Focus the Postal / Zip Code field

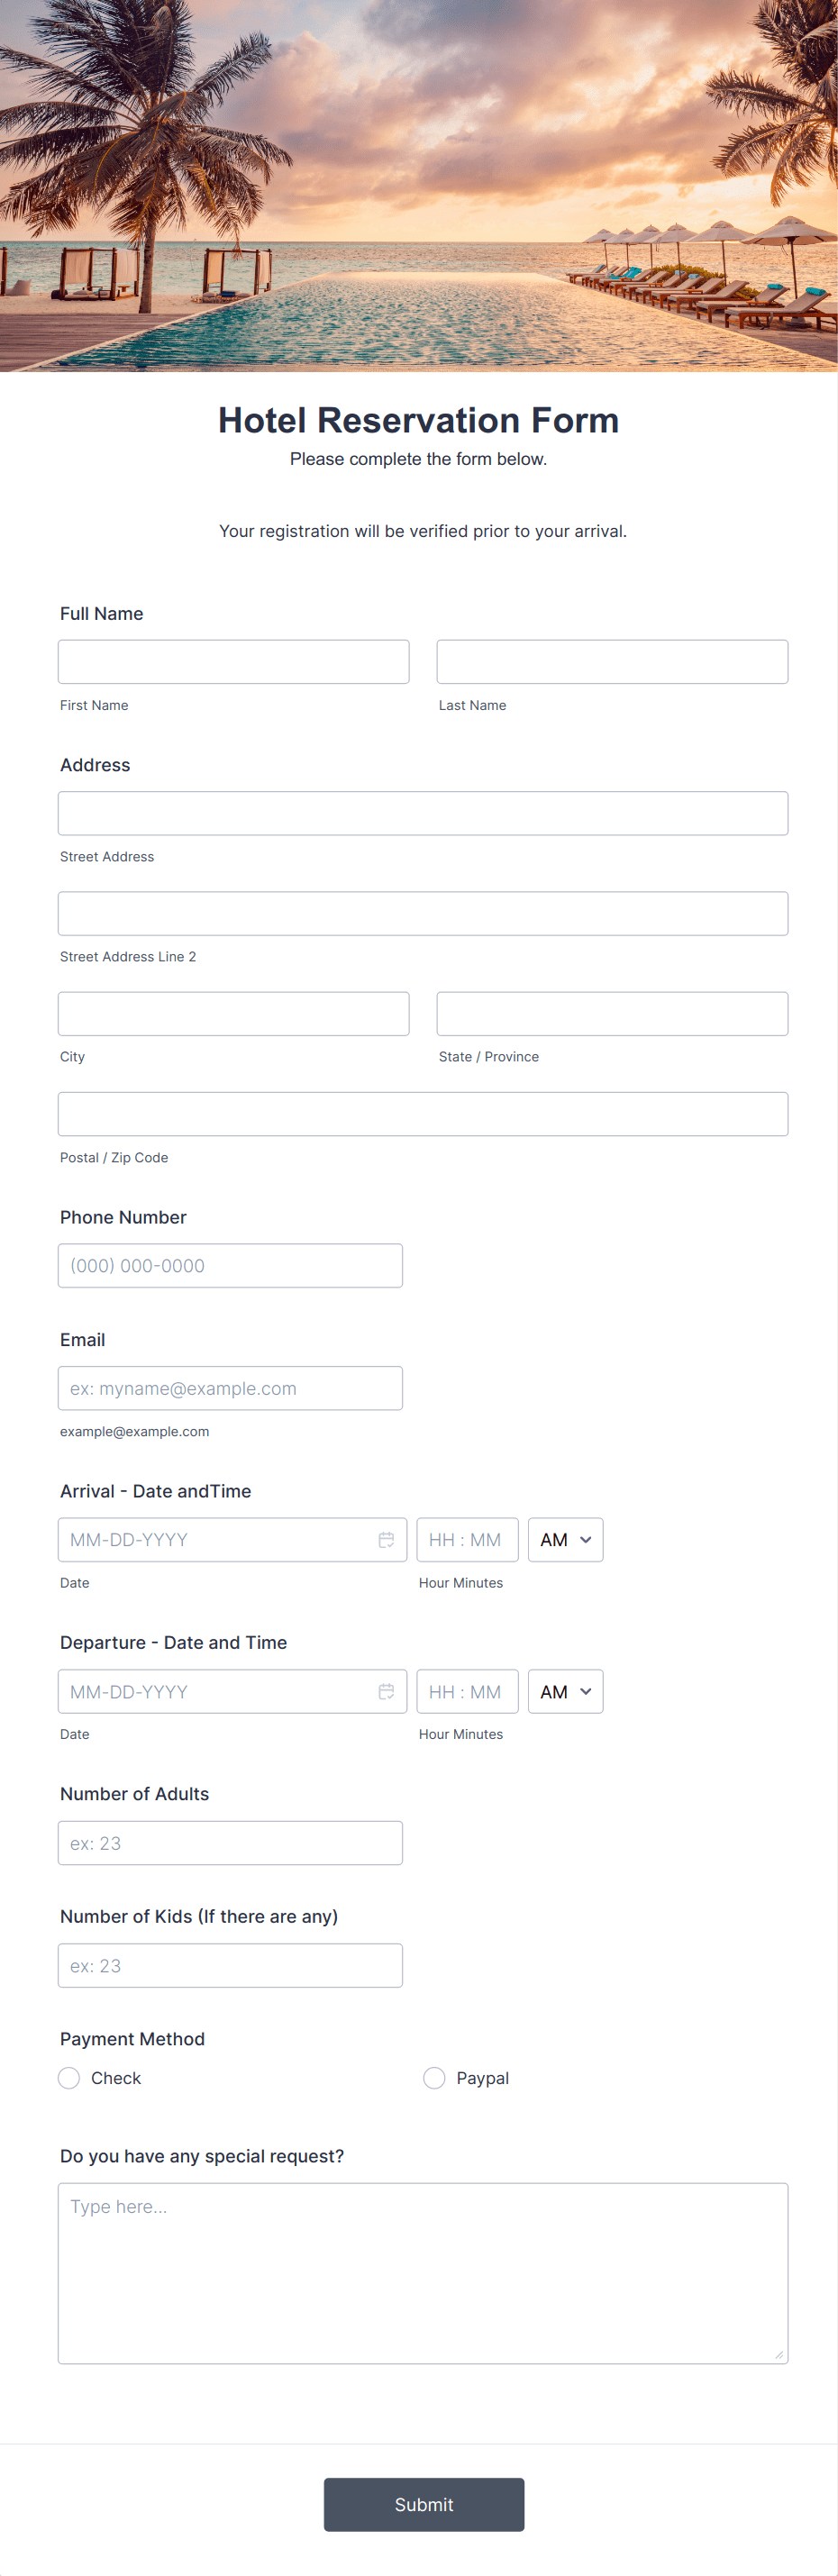(422, 1114)
